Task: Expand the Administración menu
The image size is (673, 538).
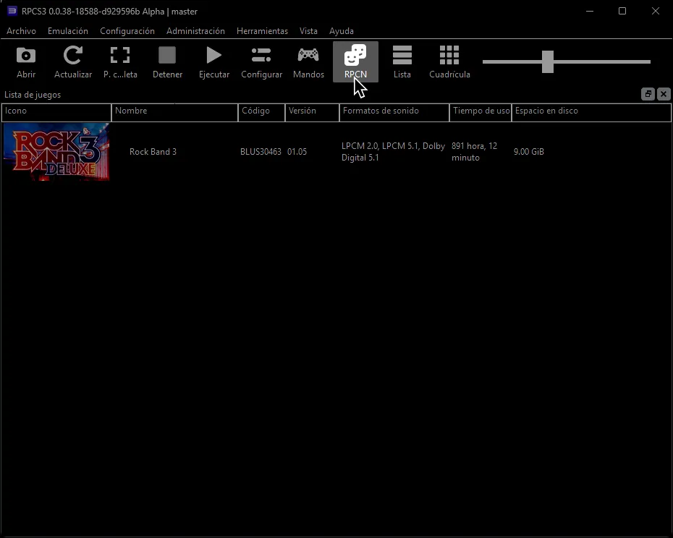Action: [195, 31]
